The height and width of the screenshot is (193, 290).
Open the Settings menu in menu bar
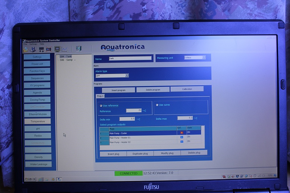[33, 44]
